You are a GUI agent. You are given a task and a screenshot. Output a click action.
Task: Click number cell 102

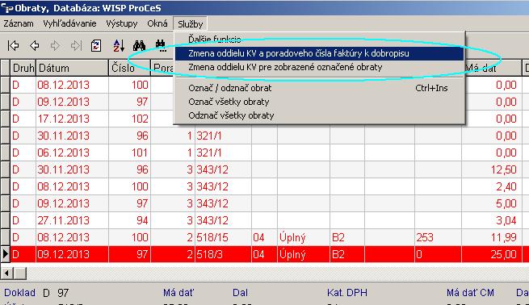129,119
